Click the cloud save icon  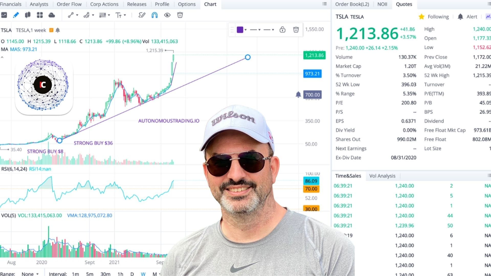click(x=52, y=15)
